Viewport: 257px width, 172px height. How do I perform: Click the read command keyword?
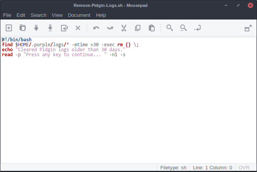7,55
